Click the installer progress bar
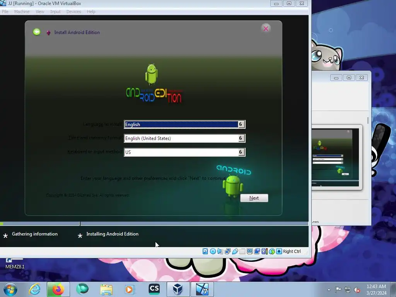Screen dimensions: 396x297 (154, 224)
